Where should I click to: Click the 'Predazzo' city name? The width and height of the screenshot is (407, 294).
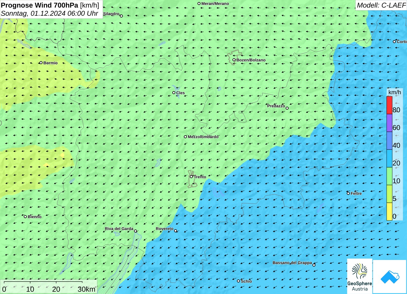[x=276, y=106]
